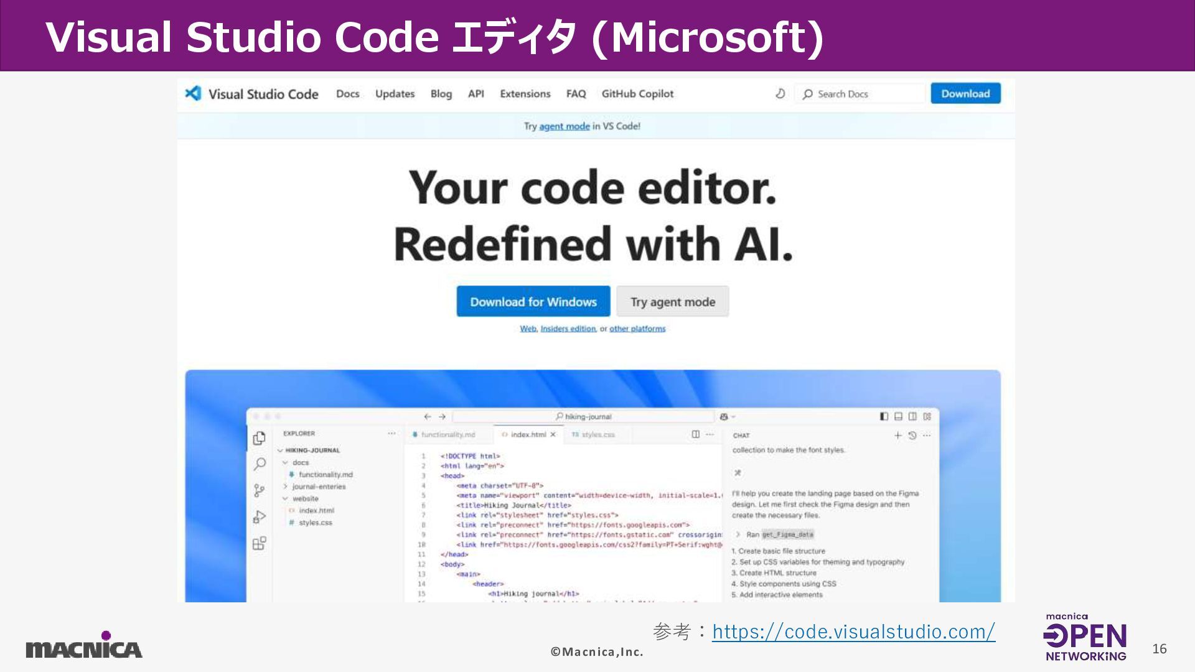Toggle primary sidebar layout icon
Viewport: 1195px width, 672px height.
pos(884,416)
